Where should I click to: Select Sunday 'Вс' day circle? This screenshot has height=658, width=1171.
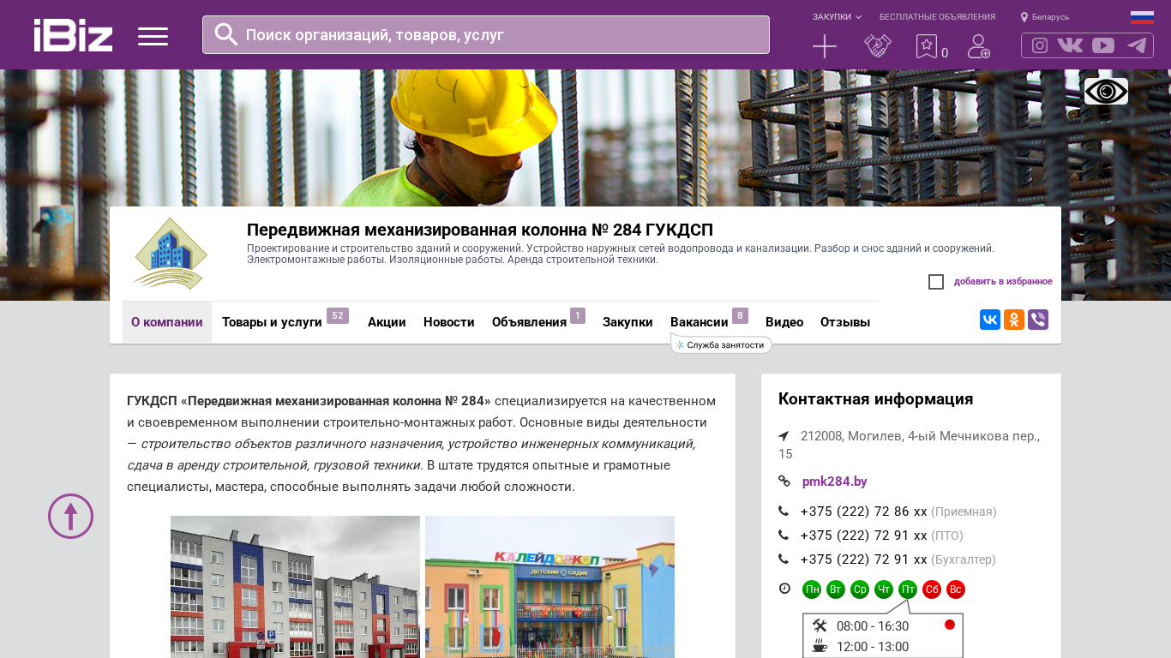(956, 589)
